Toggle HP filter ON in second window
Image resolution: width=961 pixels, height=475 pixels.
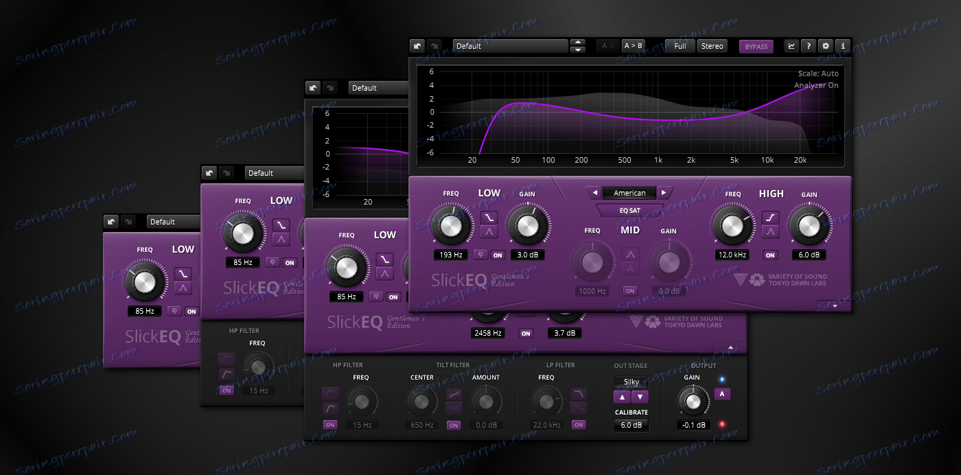tap(330, 425)
